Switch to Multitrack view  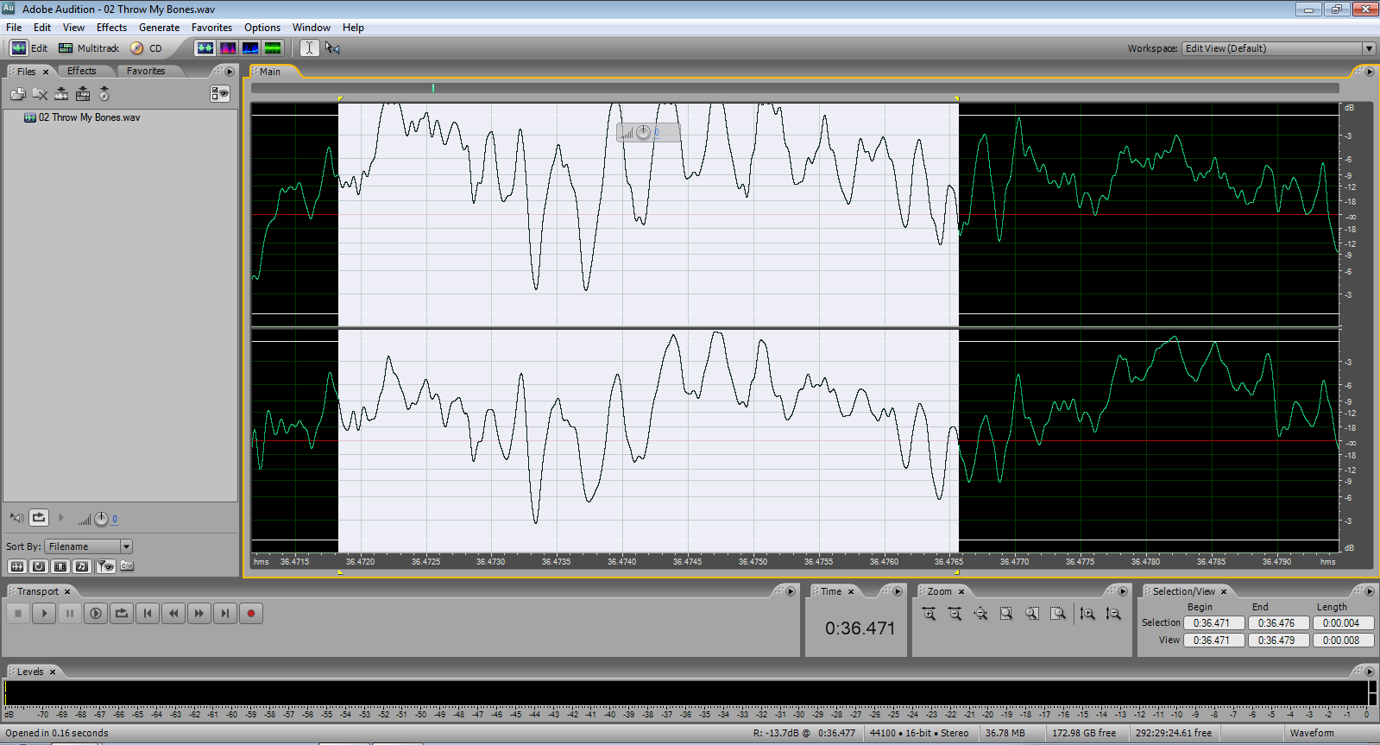(89, 48)
